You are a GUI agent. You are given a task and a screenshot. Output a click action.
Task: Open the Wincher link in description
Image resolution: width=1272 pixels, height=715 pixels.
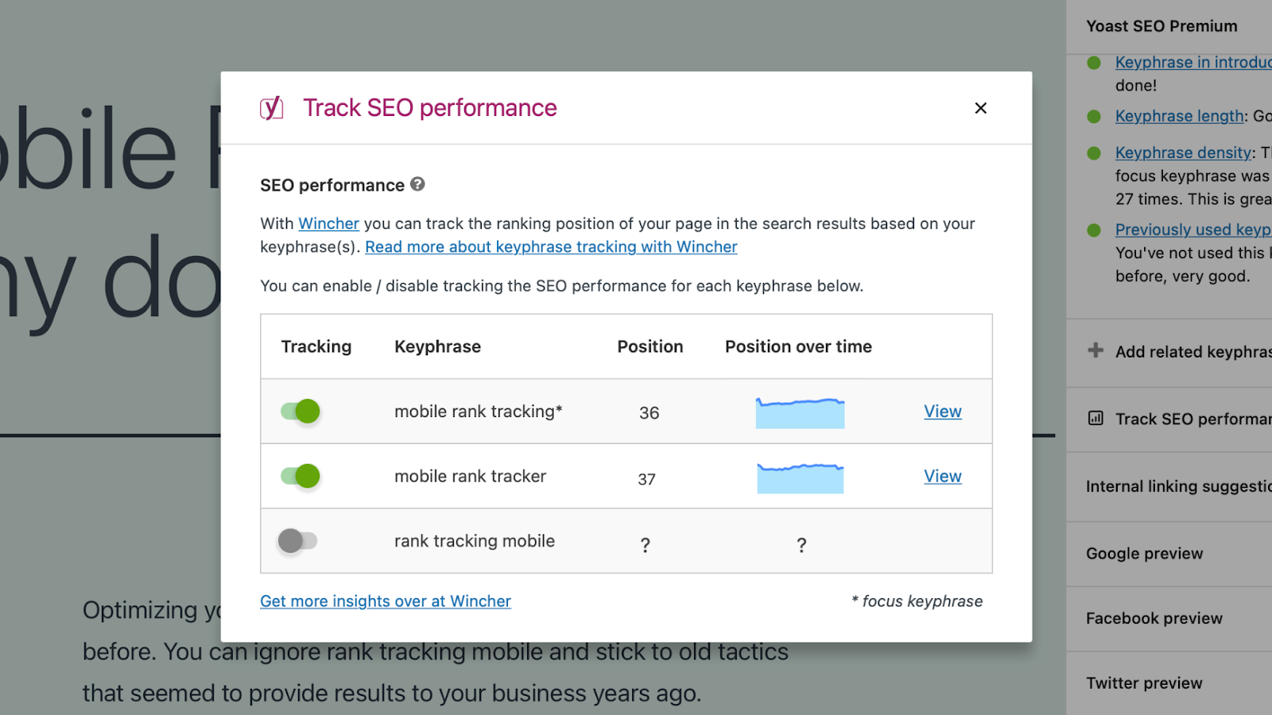click(328, 224)
